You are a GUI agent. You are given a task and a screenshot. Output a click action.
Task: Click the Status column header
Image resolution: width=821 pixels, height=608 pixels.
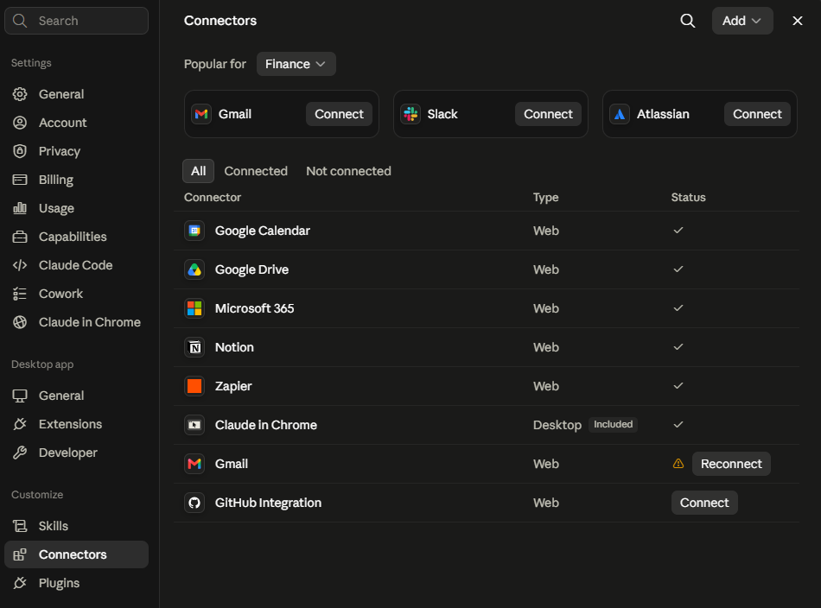689,197
